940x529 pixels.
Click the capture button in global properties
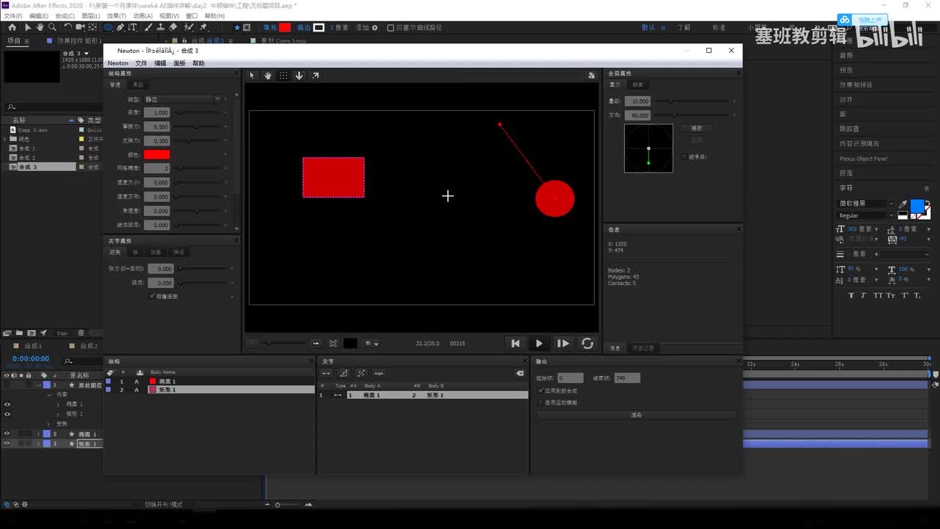tap(696, 129)
